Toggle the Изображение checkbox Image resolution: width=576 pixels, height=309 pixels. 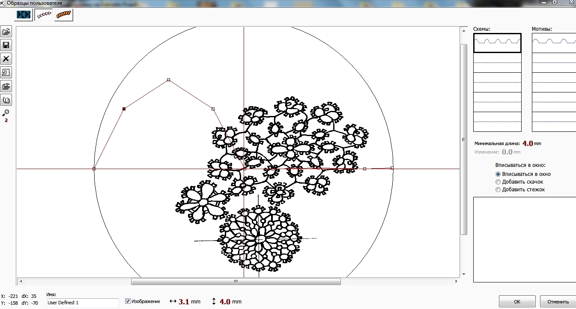coord(128,301)
